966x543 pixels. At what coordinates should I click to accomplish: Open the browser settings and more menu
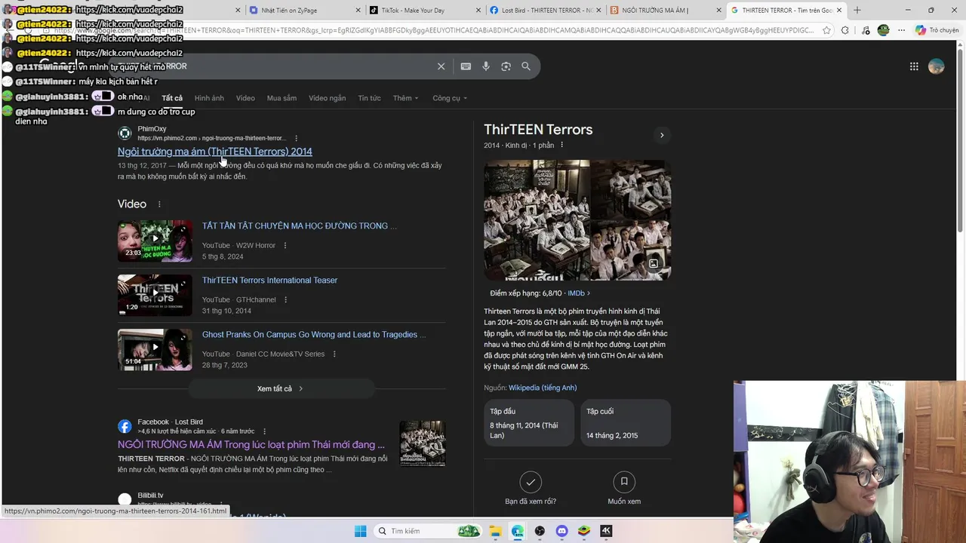(x=902, y=30)
